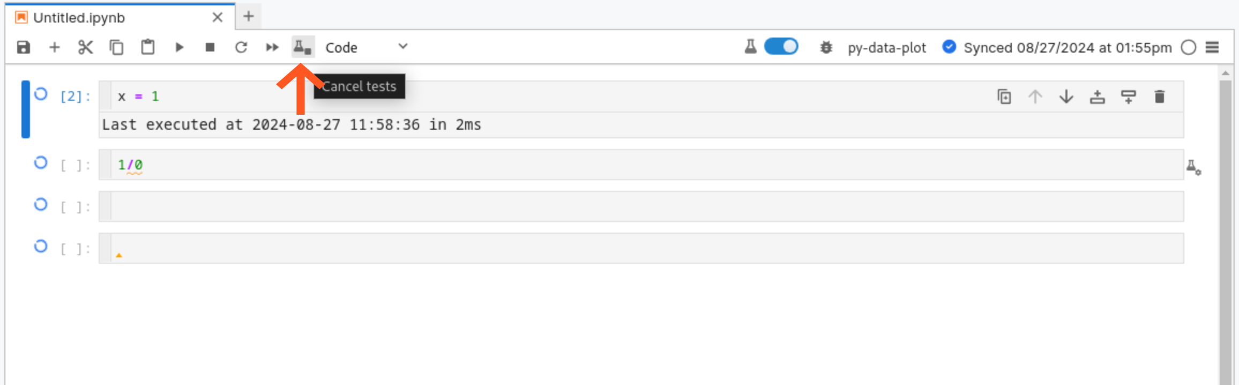Select the Untitled.ipynb tab
This screenshot has height=385, width=1239.
tap(79, 18)
